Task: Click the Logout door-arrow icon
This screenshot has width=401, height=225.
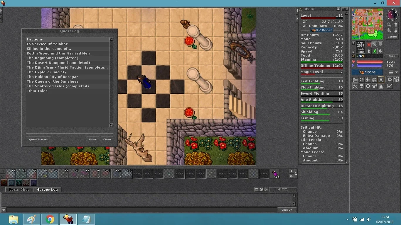Action: point(396,80)
